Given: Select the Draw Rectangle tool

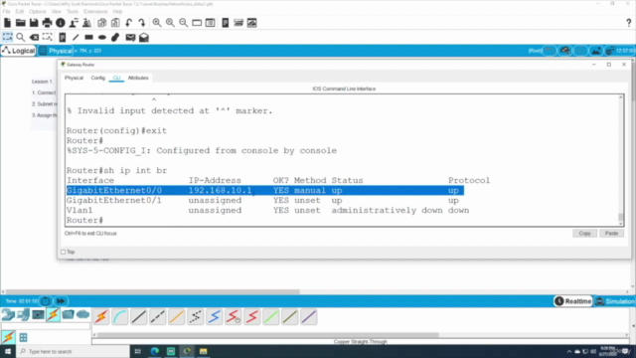Looking at the screenshot, I should (88, 38).
